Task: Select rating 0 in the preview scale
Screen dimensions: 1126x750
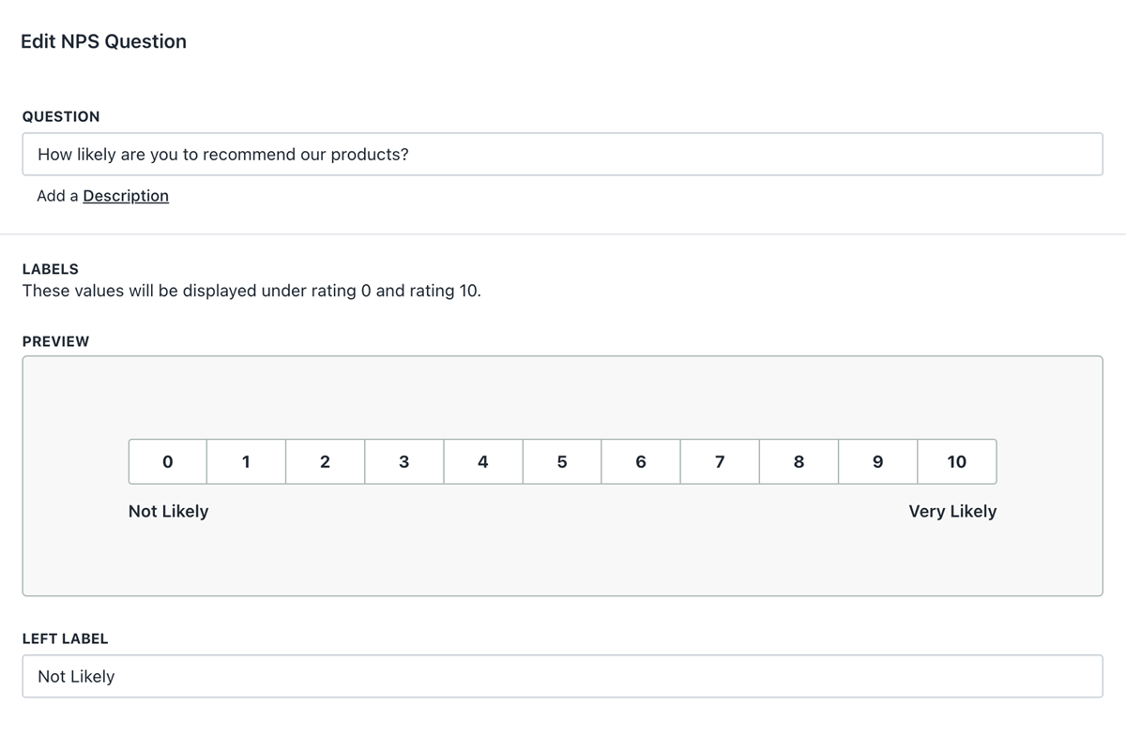Action: 168,461
